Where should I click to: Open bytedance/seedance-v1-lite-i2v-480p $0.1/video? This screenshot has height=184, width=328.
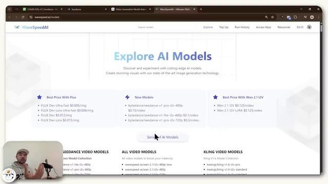point(163,115)
